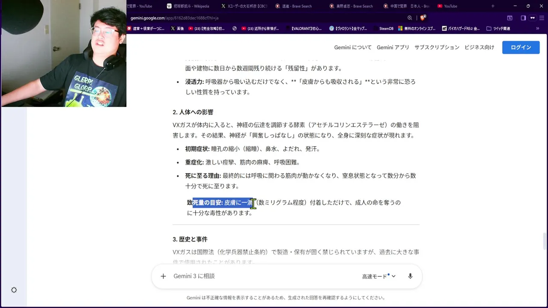Open the 近所から苦情が YouTube bookmark

pyautogui.click(x=260, y=29)
